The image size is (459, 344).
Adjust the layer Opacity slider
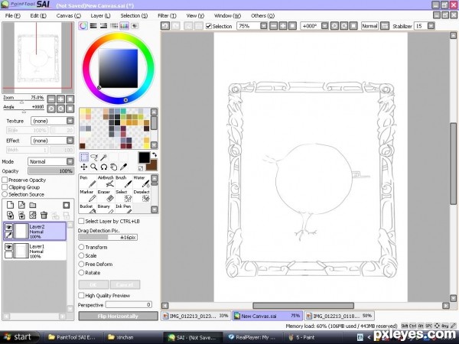[x=51, y=171]
